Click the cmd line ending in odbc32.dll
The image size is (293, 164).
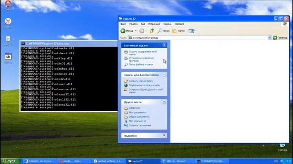46,64
